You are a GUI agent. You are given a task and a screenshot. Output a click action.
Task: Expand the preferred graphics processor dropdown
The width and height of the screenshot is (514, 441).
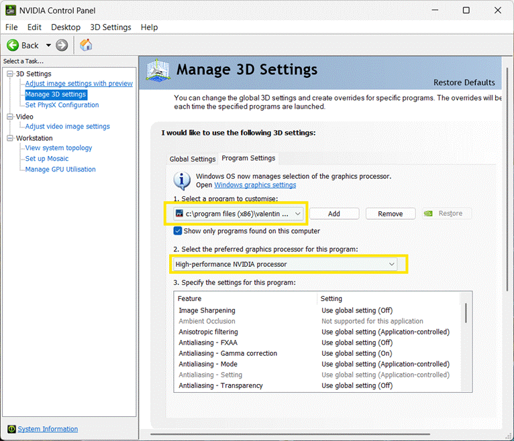[x=392, y=264]
